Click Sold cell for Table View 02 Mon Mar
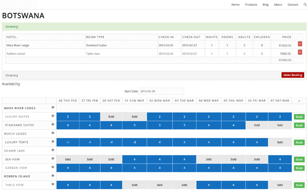 [x=159, y=185]
